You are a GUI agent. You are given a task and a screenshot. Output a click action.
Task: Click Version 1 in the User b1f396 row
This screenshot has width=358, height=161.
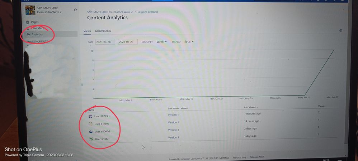click(x=173, y=122)
